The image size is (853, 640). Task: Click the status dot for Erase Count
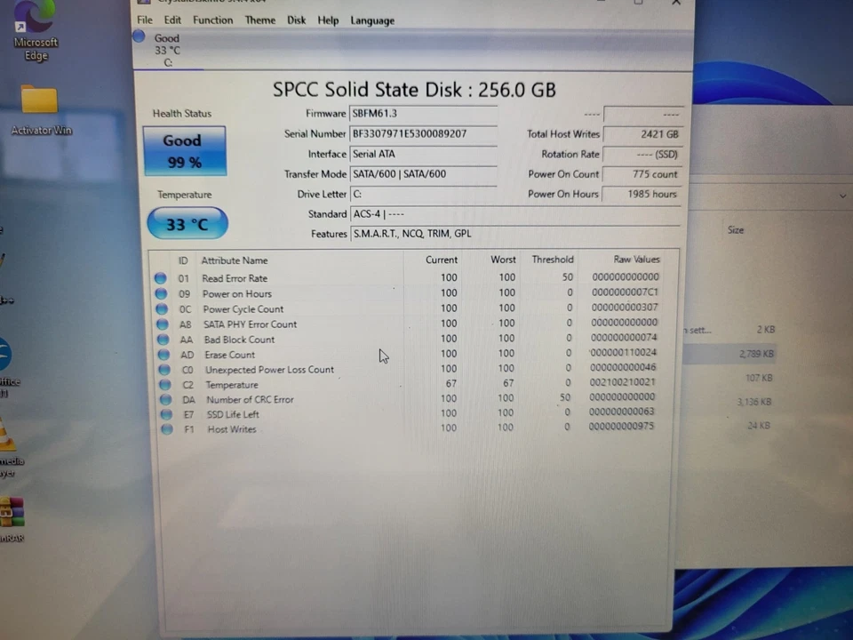pyautogui.click(x=163, y=355)
